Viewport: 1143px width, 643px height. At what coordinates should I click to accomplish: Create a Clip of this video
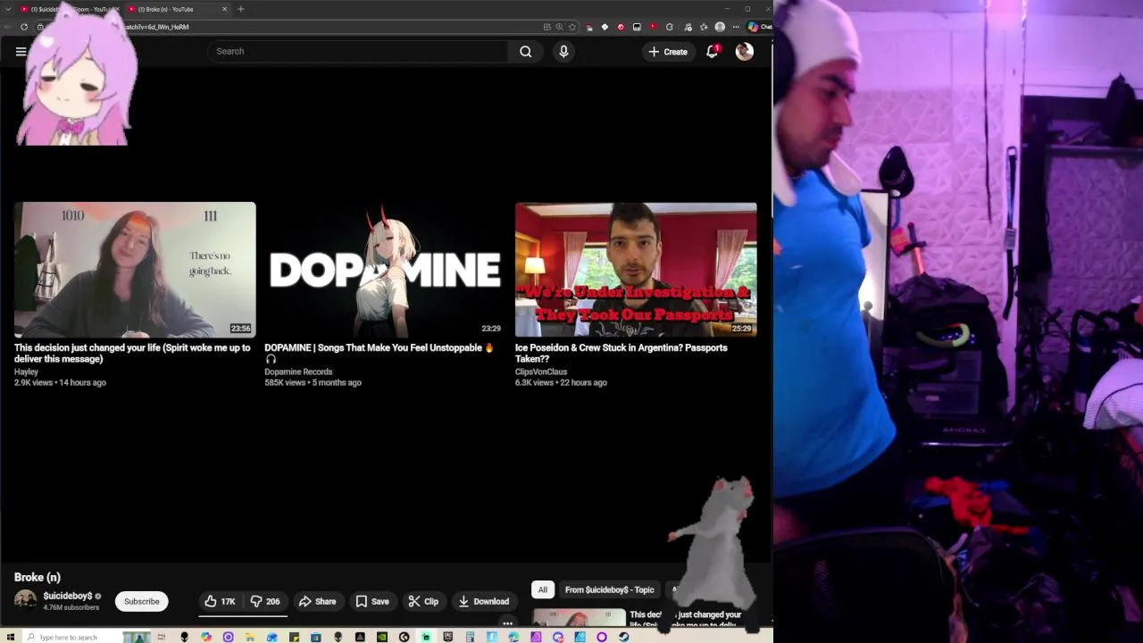coord(423,601)
